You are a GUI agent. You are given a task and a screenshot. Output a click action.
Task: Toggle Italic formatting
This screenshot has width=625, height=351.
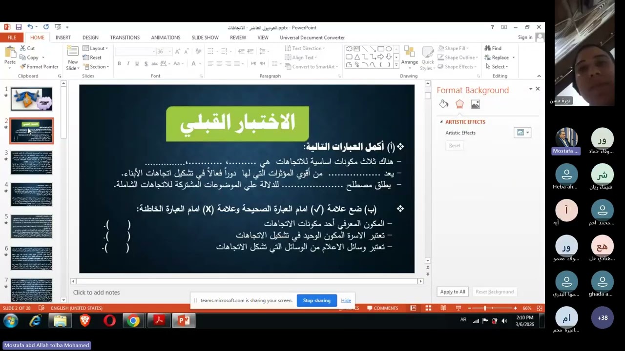pyautogui.click(x=128, y=64)
